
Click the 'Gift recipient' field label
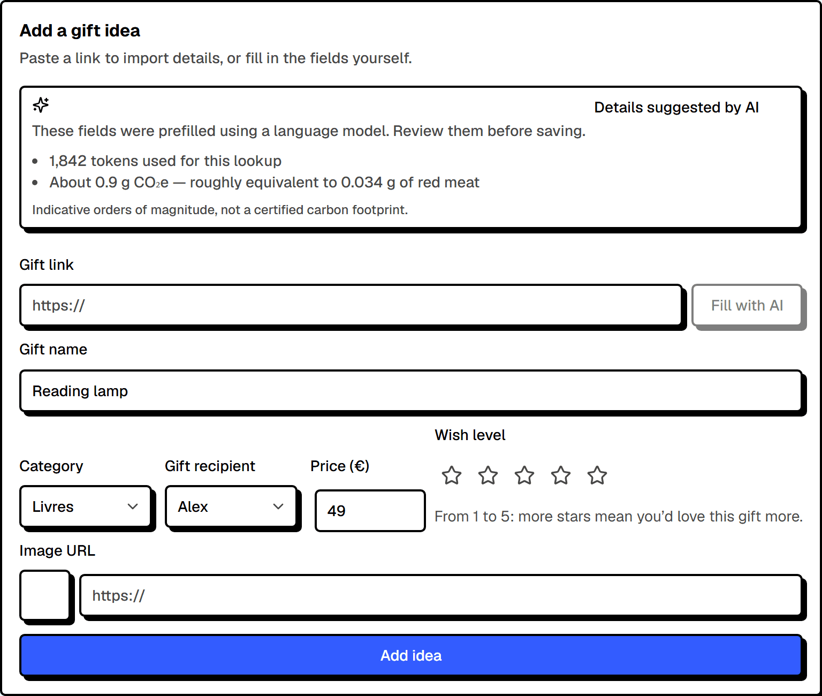point(210,466)
